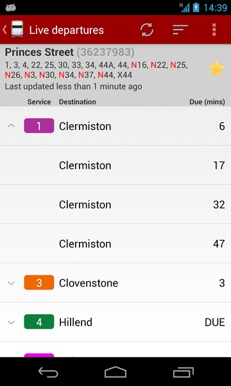
Task: Tap the Live departures title
Action: coord(67,30)
